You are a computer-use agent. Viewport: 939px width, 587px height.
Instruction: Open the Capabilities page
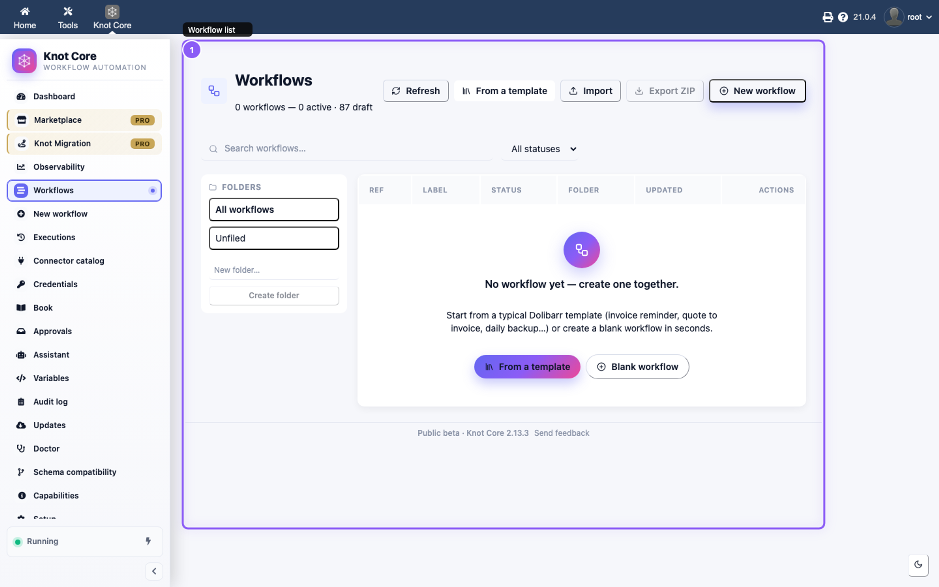84,496
